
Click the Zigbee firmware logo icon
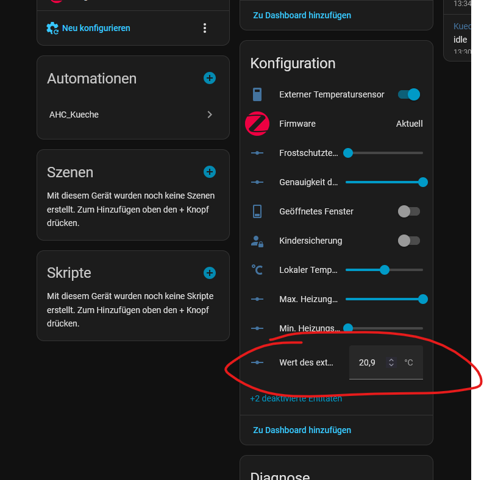pos(257,124)
